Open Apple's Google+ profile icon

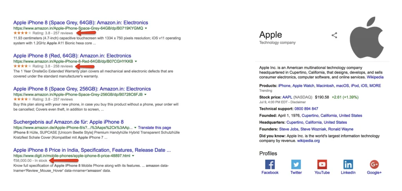tap(374, 164)
